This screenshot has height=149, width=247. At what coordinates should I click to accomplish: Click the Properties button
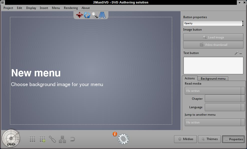(233, 139)
